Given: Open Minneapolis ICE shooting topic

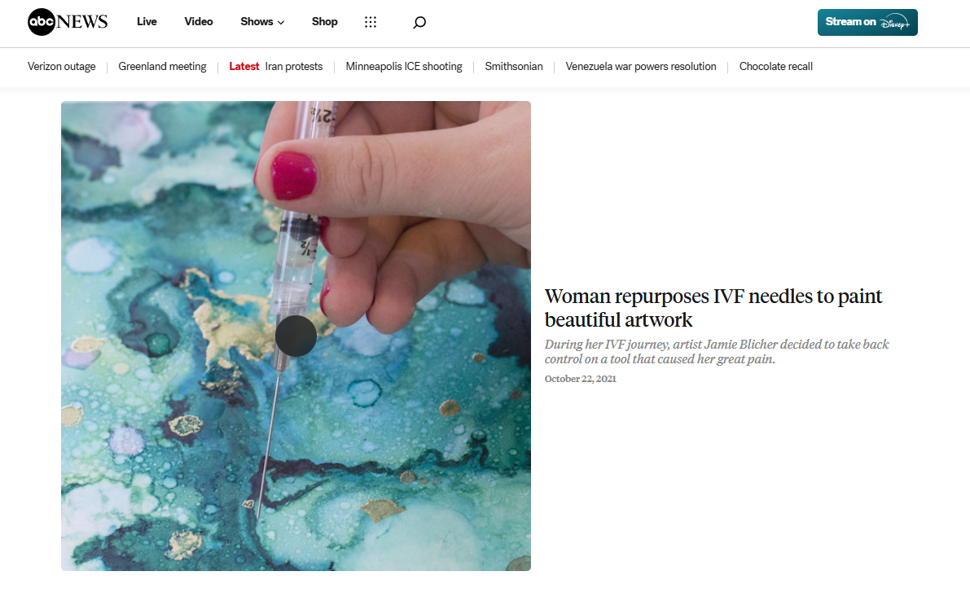Looking at the screenshot, I should (404, 66).
